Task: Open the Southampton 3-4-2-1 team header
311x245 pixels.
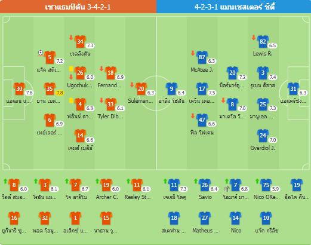Action: (x=78, y=7)
